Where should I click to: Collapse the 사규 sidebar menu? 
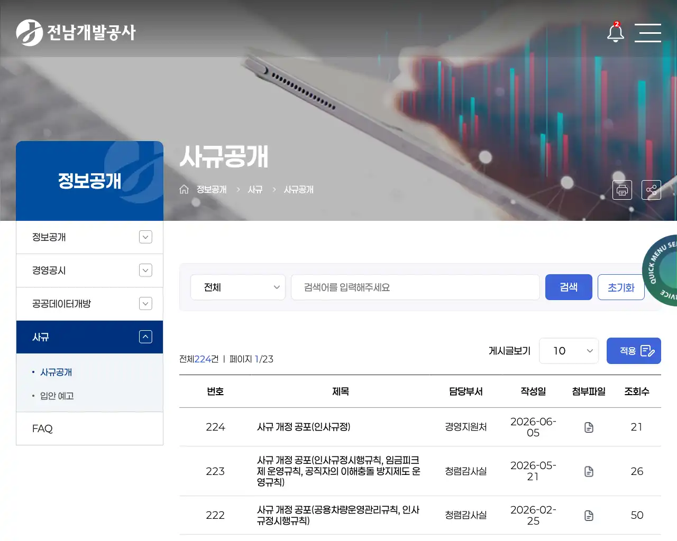click(145, 337)
